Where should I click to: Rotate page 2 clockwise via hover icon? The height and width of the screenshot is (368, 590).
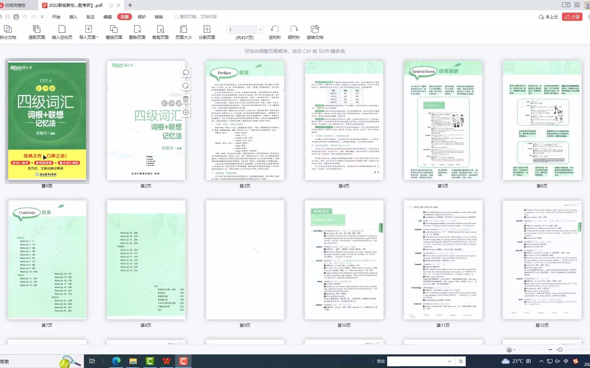point(186,86)
